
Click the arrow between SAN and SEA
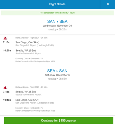(x=57, y=22)
